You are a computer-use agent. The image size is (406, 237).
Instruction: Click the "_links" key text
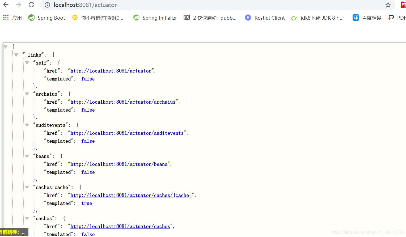[33, 55]
